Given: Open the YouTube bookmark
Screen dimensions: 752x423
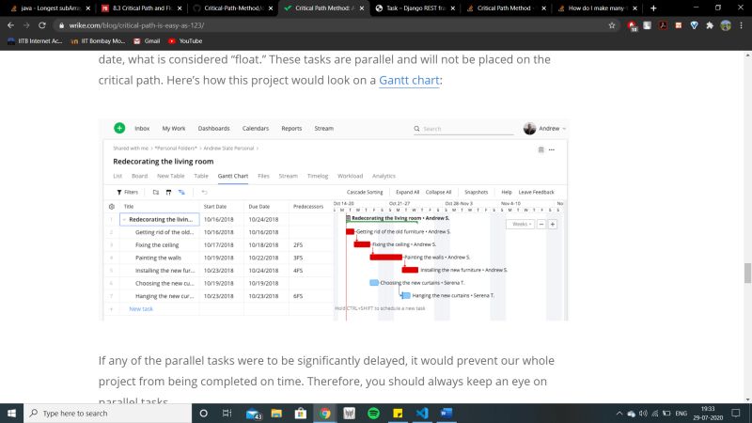Looking at the screenshot, I should tap(185, 41).
